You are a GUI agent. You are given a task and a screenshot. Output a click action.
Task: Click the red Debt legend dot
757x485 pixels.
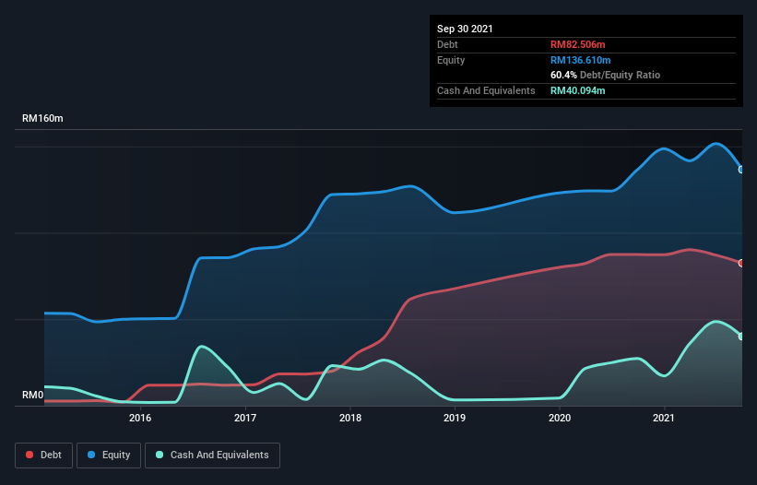tap(30, 455)
